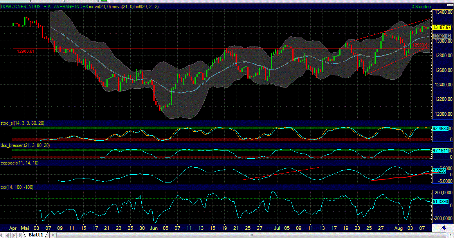Select the Blatt1 sheet tab
This screenshot has width=454, height=238.
36,235
